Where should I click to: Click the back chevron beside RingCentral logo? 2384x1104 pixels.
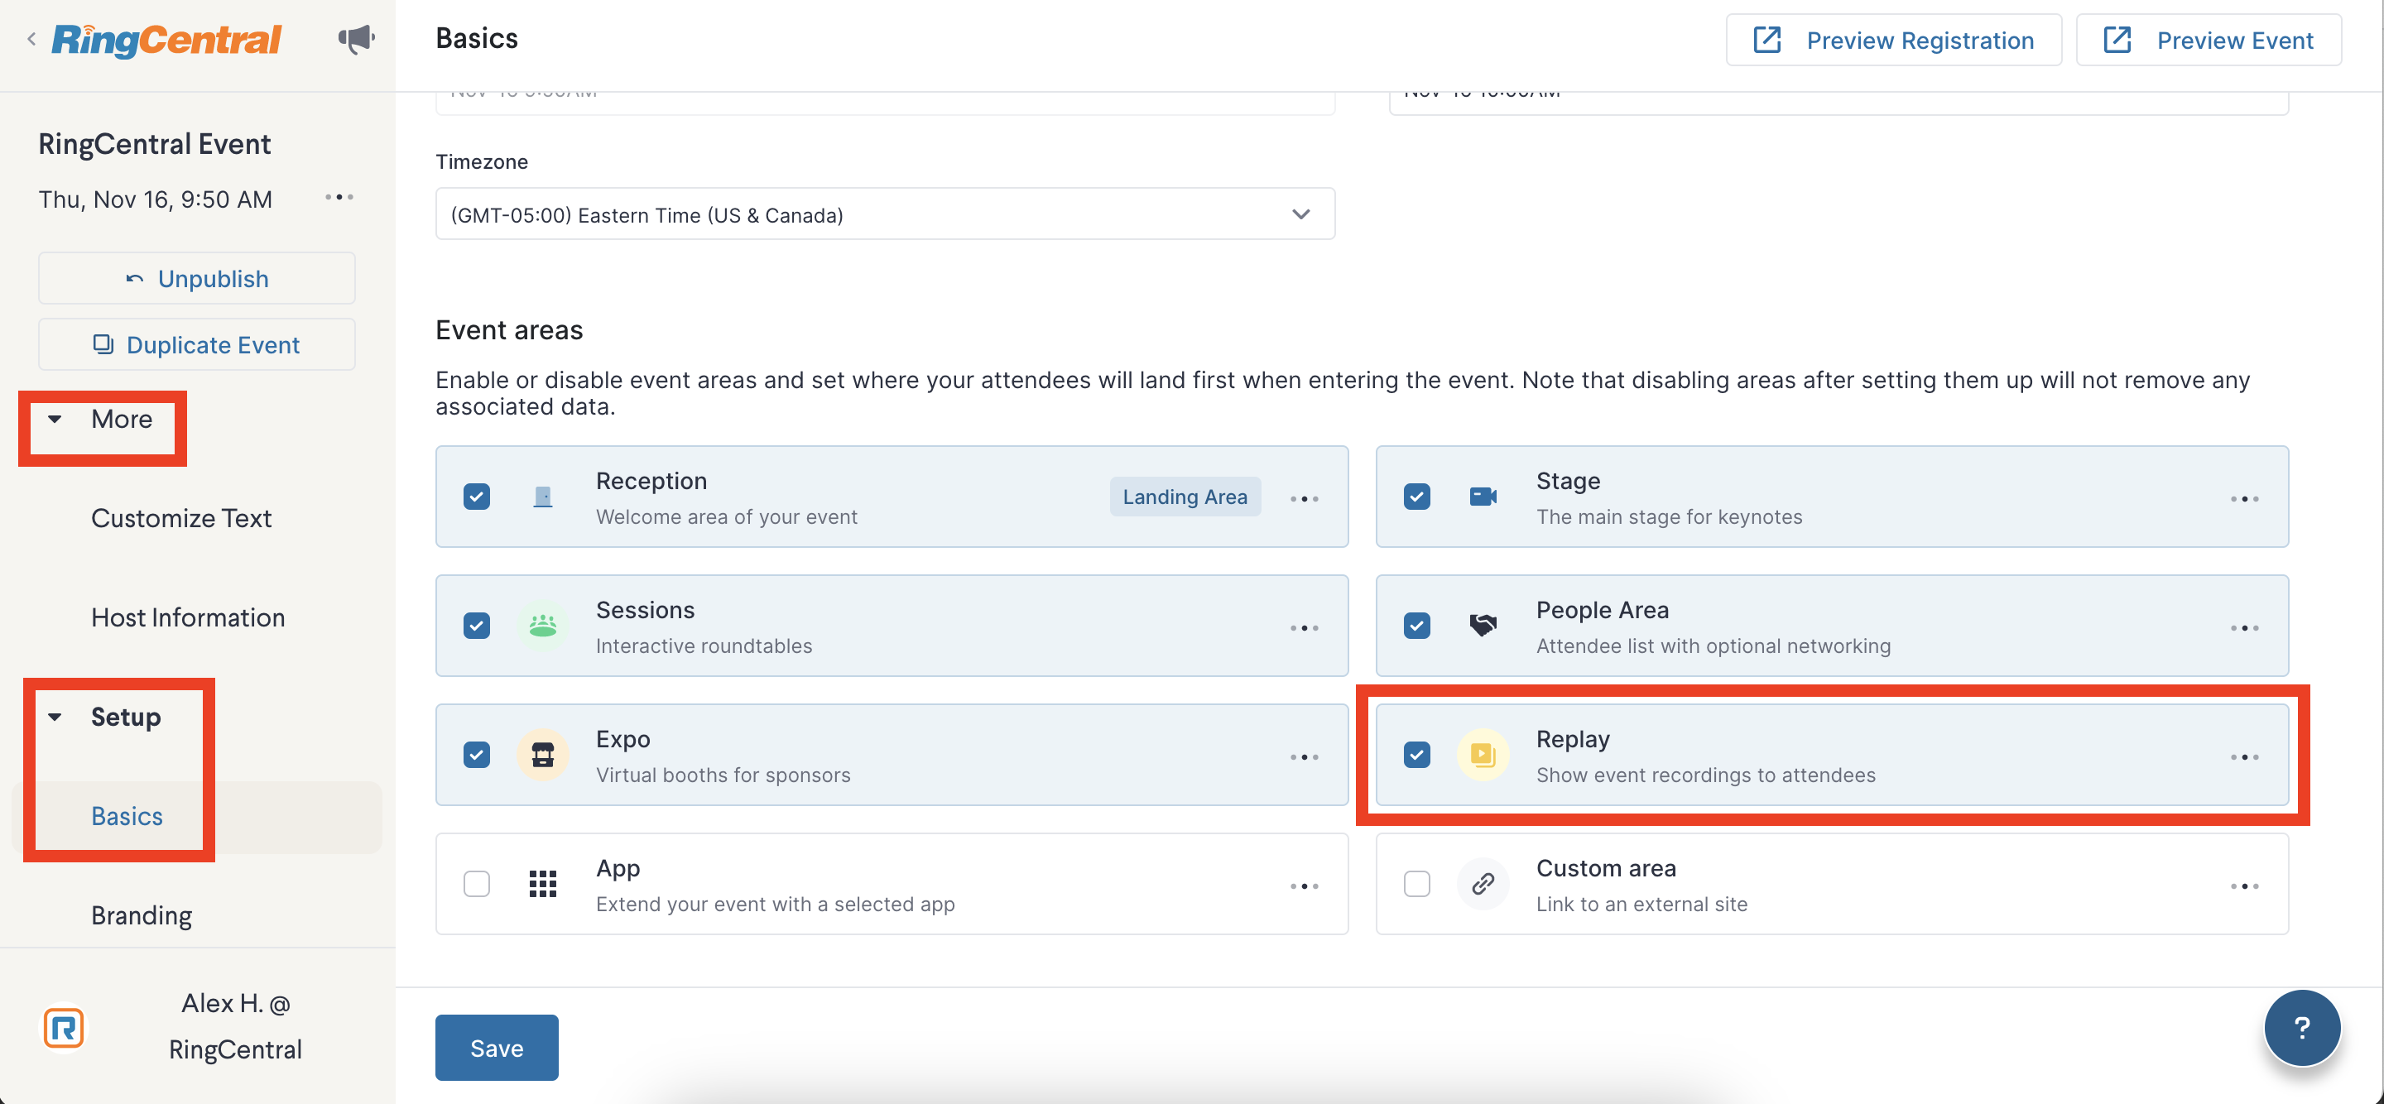tap(31, 39)
